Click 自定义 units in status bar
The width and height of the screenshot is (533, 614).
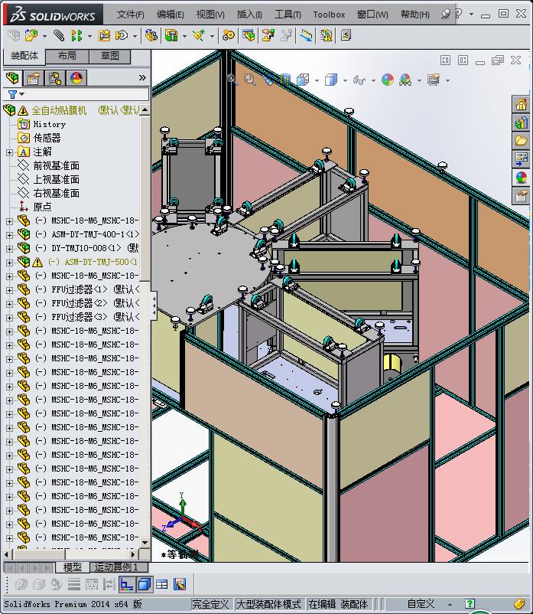pos(421,604)
